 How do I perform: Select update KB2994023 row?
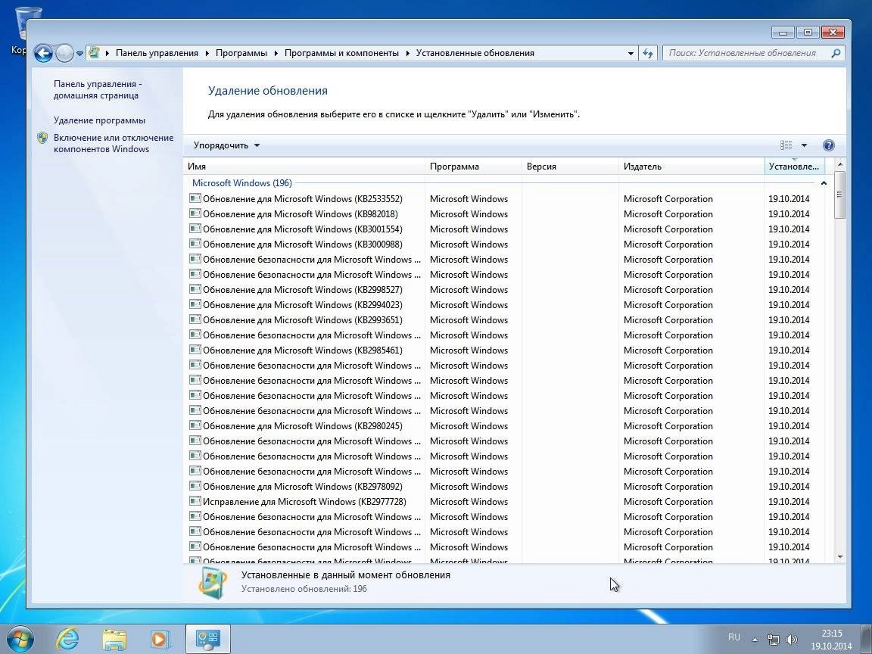[x=506, y=305]
